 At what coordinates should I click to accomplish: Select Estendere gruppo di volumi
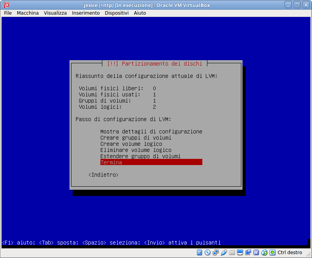pyautogui.click(x=140, y=156)
